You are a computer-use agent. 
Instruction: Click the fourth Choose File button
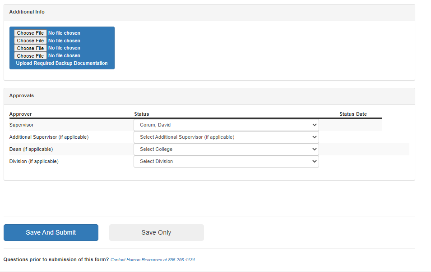pos(30,56)
